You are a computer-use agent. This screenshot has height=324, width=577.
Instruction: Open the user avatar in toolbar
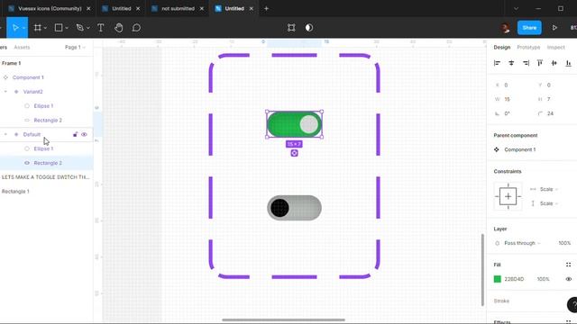tap(505, 28)
